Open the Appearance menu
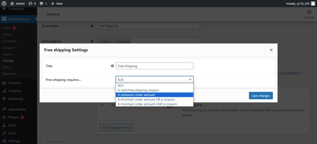The height and width of the screenshot is (144, 317). tap(17, 109)
